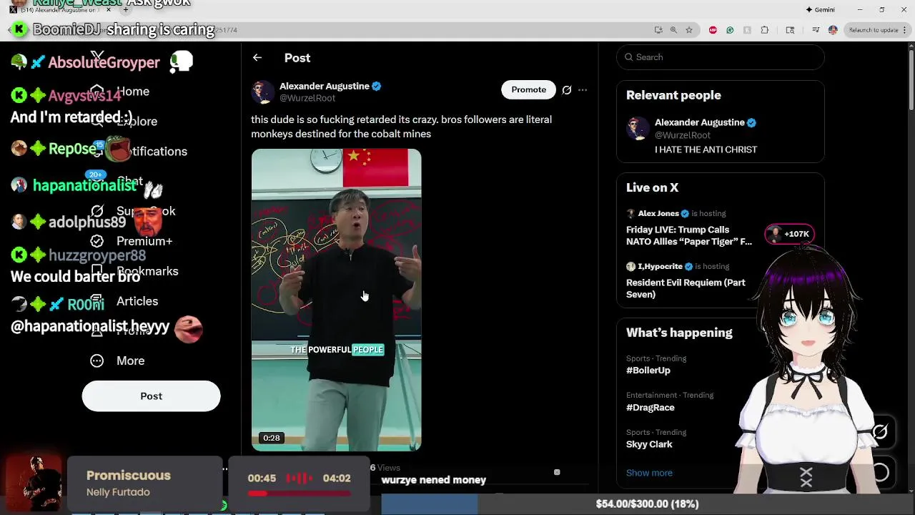Screen dimensions: 915x515
Task: Click the gray extension icon beside Grammarly
Action: (747, 30)
